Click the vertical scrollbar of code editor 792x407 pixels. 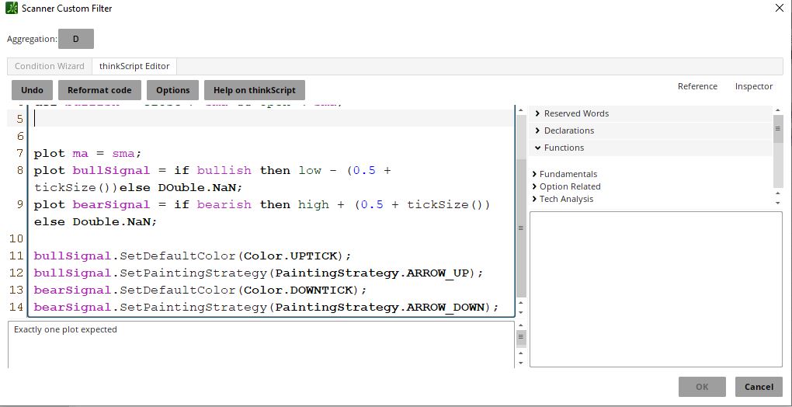click(x=521, y=228)
